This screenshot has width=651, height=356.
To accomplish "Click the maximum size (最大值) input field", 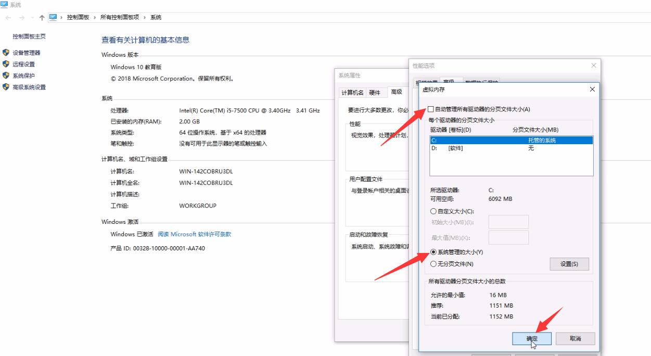I will coord(509,238).
